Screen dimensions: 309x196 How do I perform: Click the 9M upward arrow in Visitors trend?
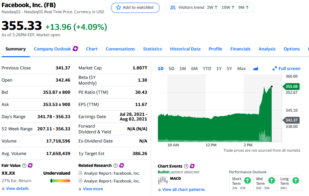point(247,7)
